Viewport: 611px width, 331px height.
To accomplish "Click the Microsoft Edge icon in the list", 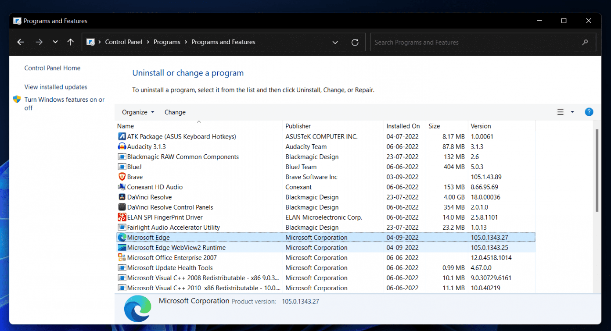I will pos(122,237).
